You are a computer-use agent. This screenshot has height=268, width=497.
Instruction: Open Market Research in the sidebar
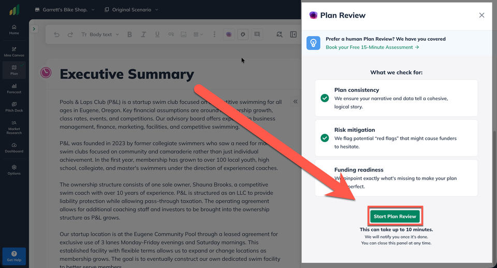pos(14,128)
